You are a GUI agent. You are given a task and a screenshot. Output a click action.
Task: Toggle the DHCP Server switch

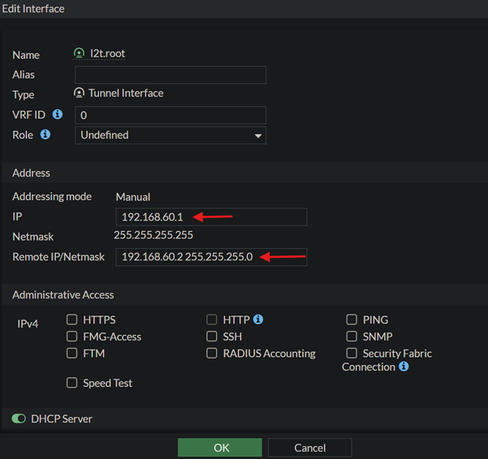coord(19,419)
